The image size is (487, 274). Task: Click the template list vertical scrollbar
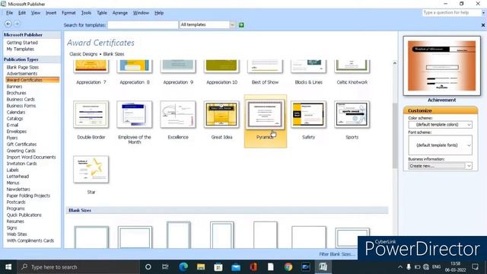pos(395,135)
